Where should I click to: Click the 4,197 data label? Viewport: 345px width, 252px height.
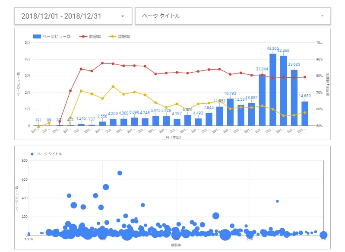point(177,113)
